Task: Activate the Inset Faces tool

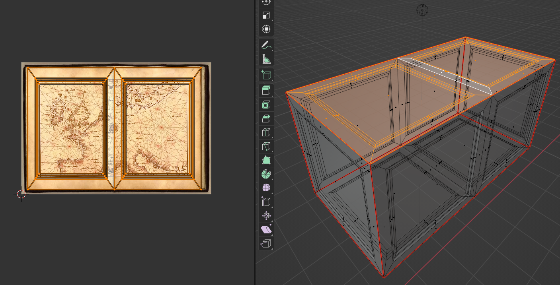Action: (266, 105)
